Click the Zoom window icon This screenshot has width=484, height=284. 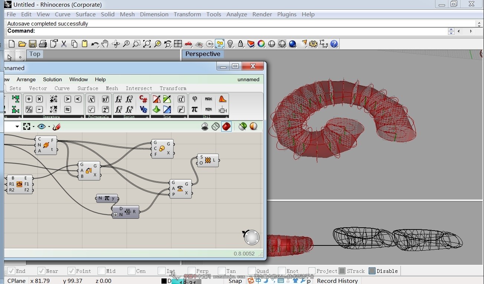tap(136, 44)
